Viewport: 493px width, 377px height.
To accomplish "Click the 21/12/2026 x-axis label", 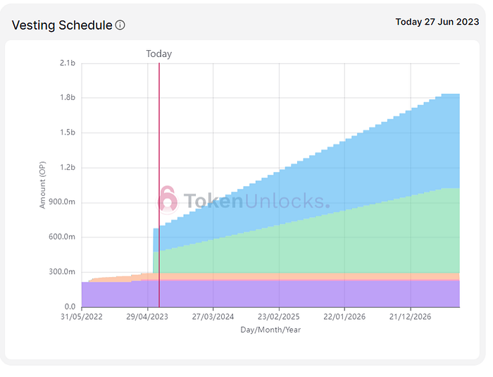I will [x=411, y=318].
